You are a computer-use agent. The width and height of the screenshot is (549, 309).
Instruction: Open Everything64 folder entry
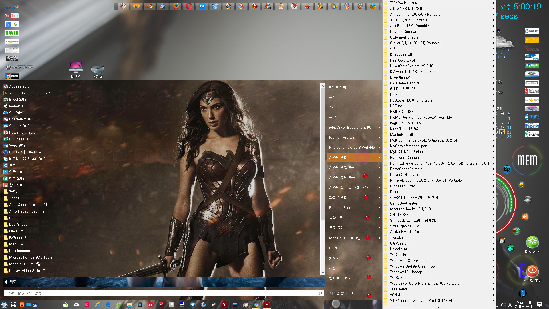click(x=439, y=77)
